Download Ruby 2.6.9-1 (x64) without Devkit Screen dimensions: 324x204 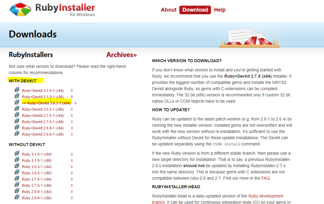37,192
